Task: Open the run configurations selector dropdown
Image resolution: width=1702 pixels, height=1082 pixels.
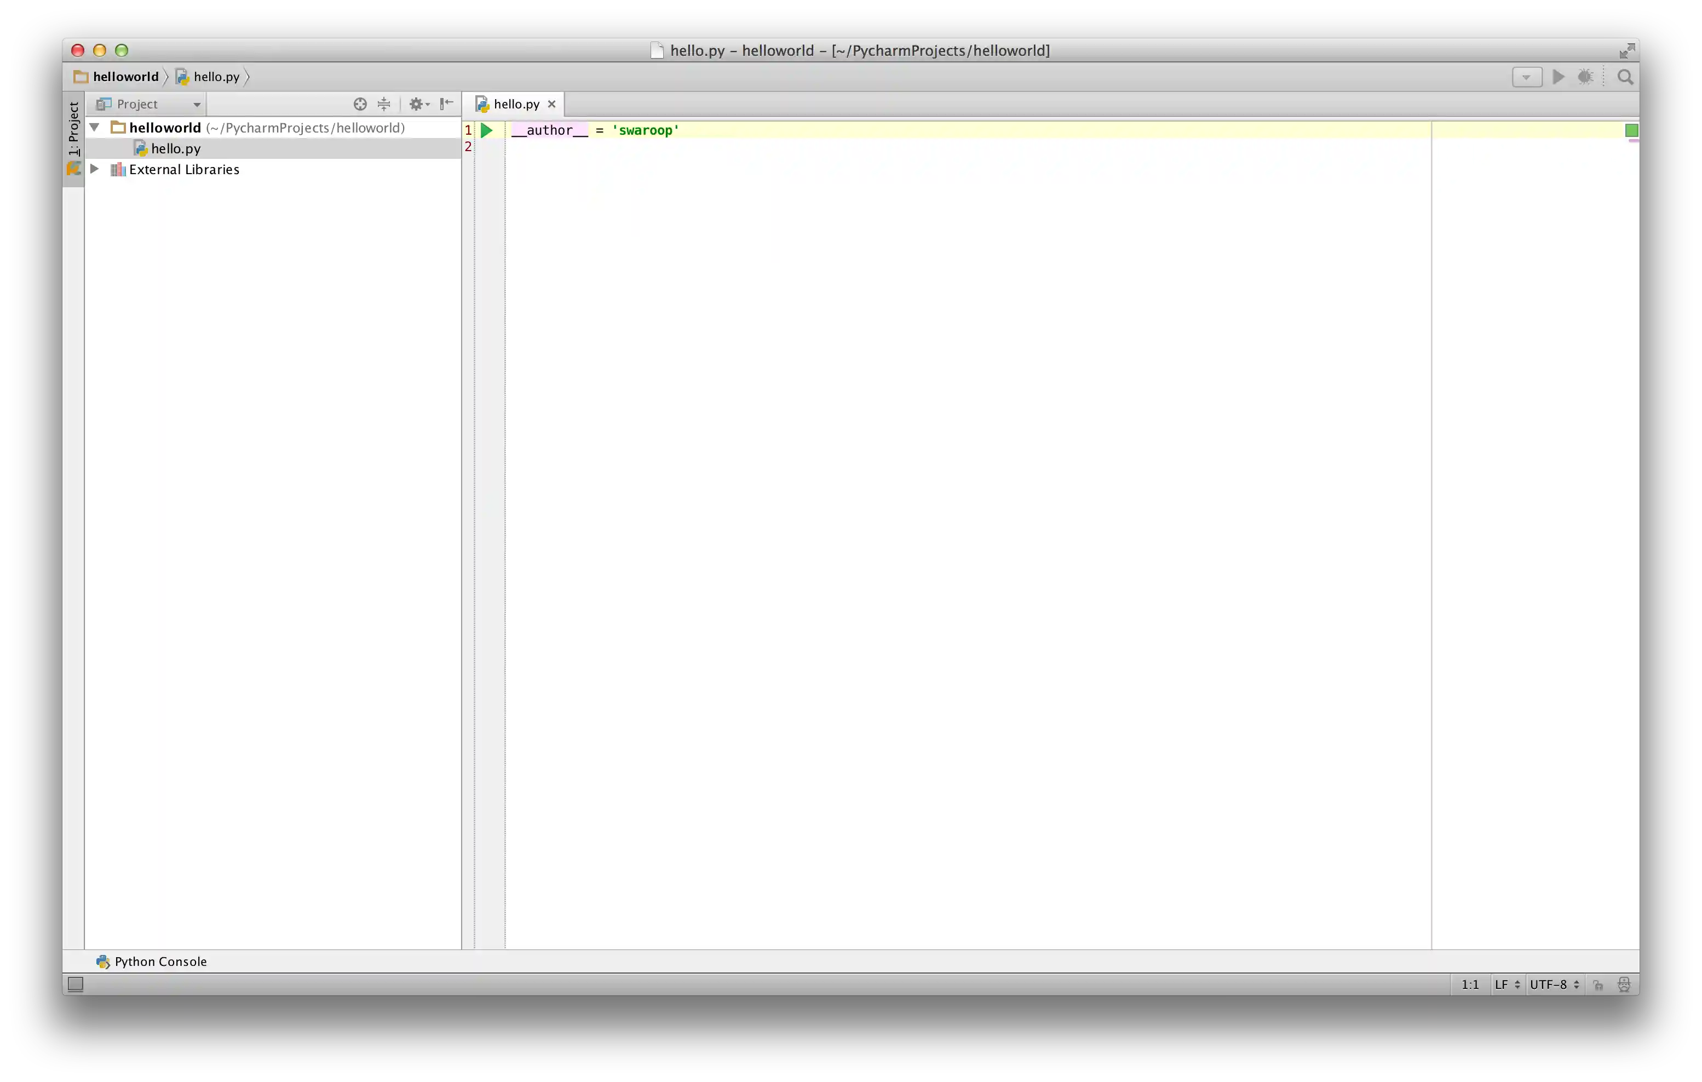Action: [1527, 77]
